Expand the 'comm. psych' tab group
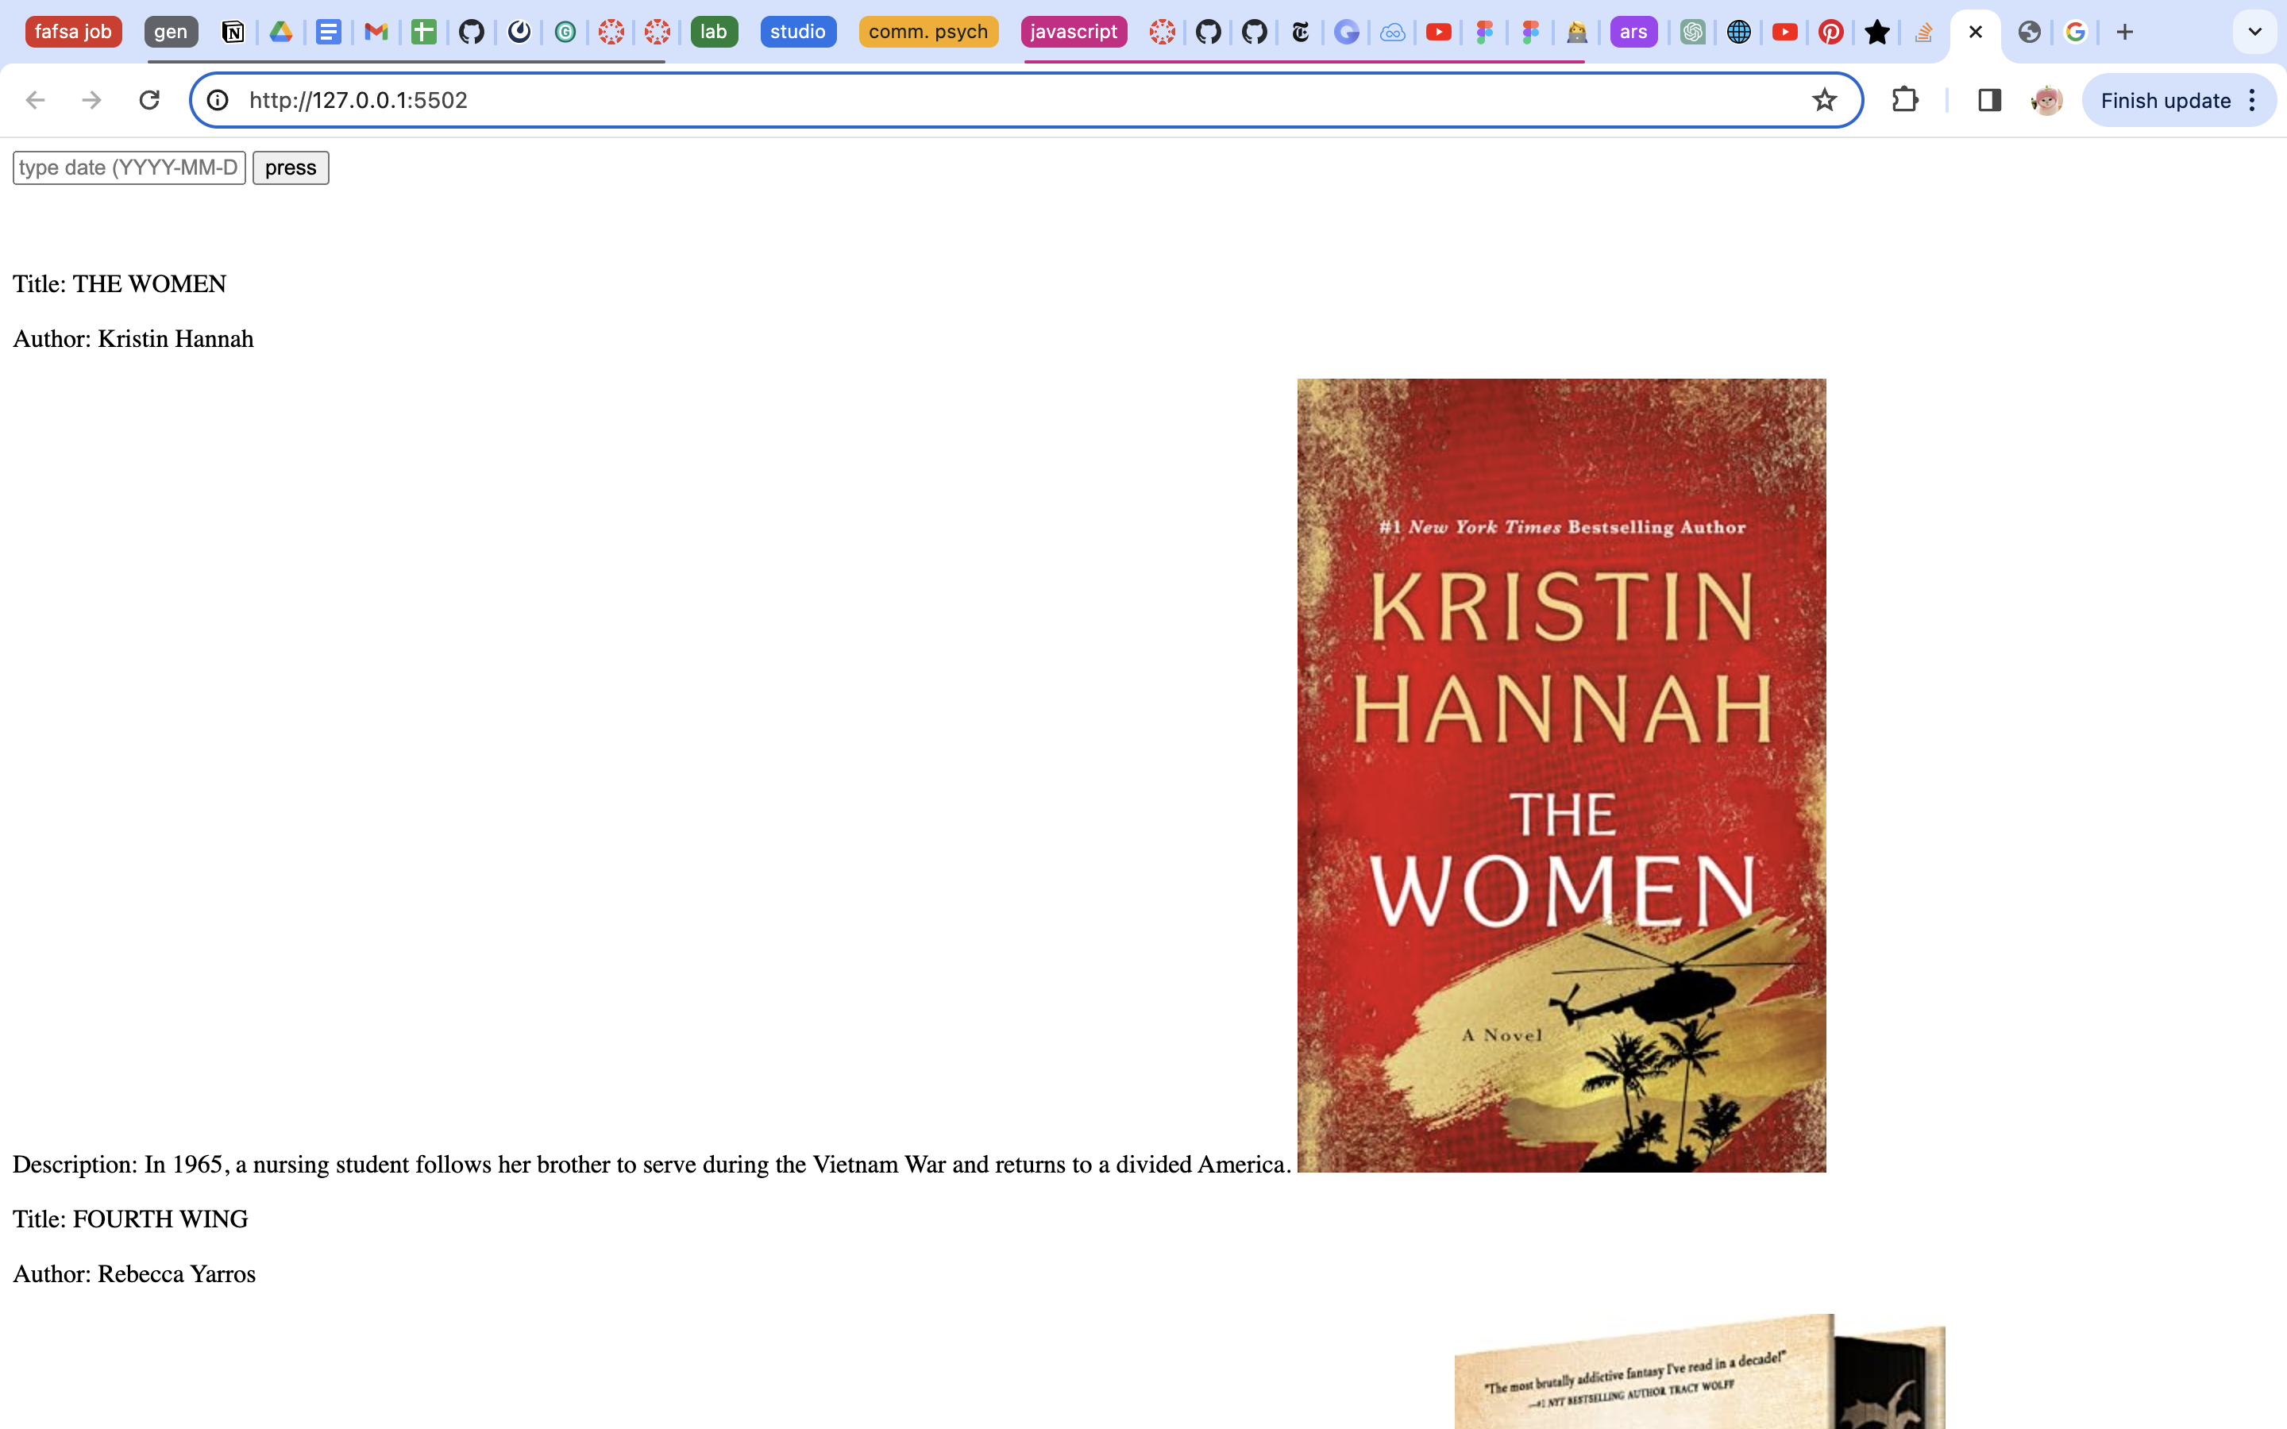This screenshot has width=2287, height=1429. (928, 32)
